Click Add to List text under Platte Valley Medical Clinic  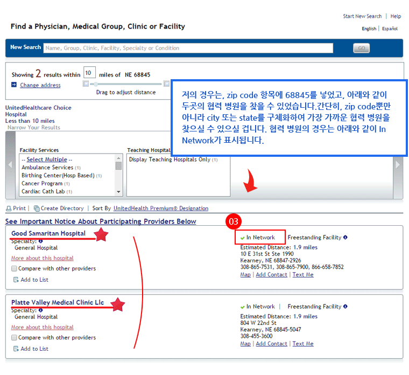coord(34,349)
